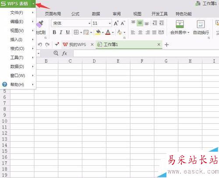Close the 我的WPS tab

pos(92,44)
